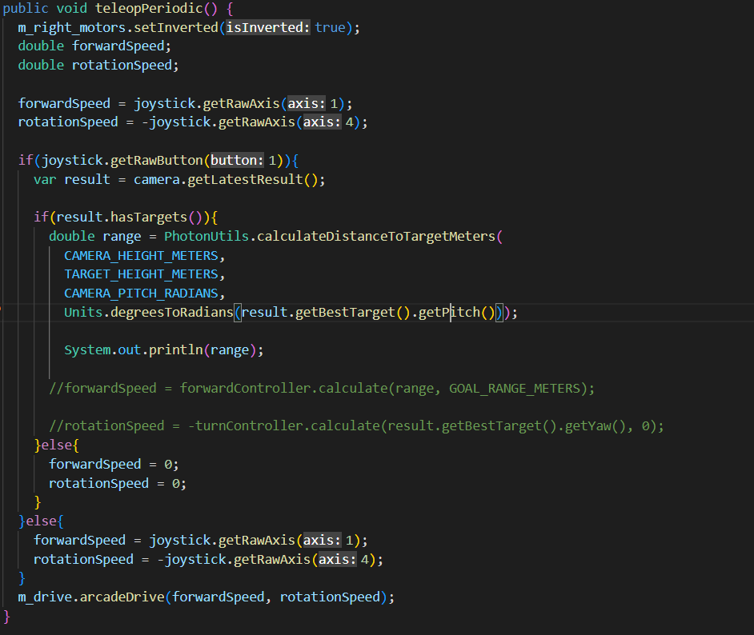Click the println method call

[x=175, y=350]
